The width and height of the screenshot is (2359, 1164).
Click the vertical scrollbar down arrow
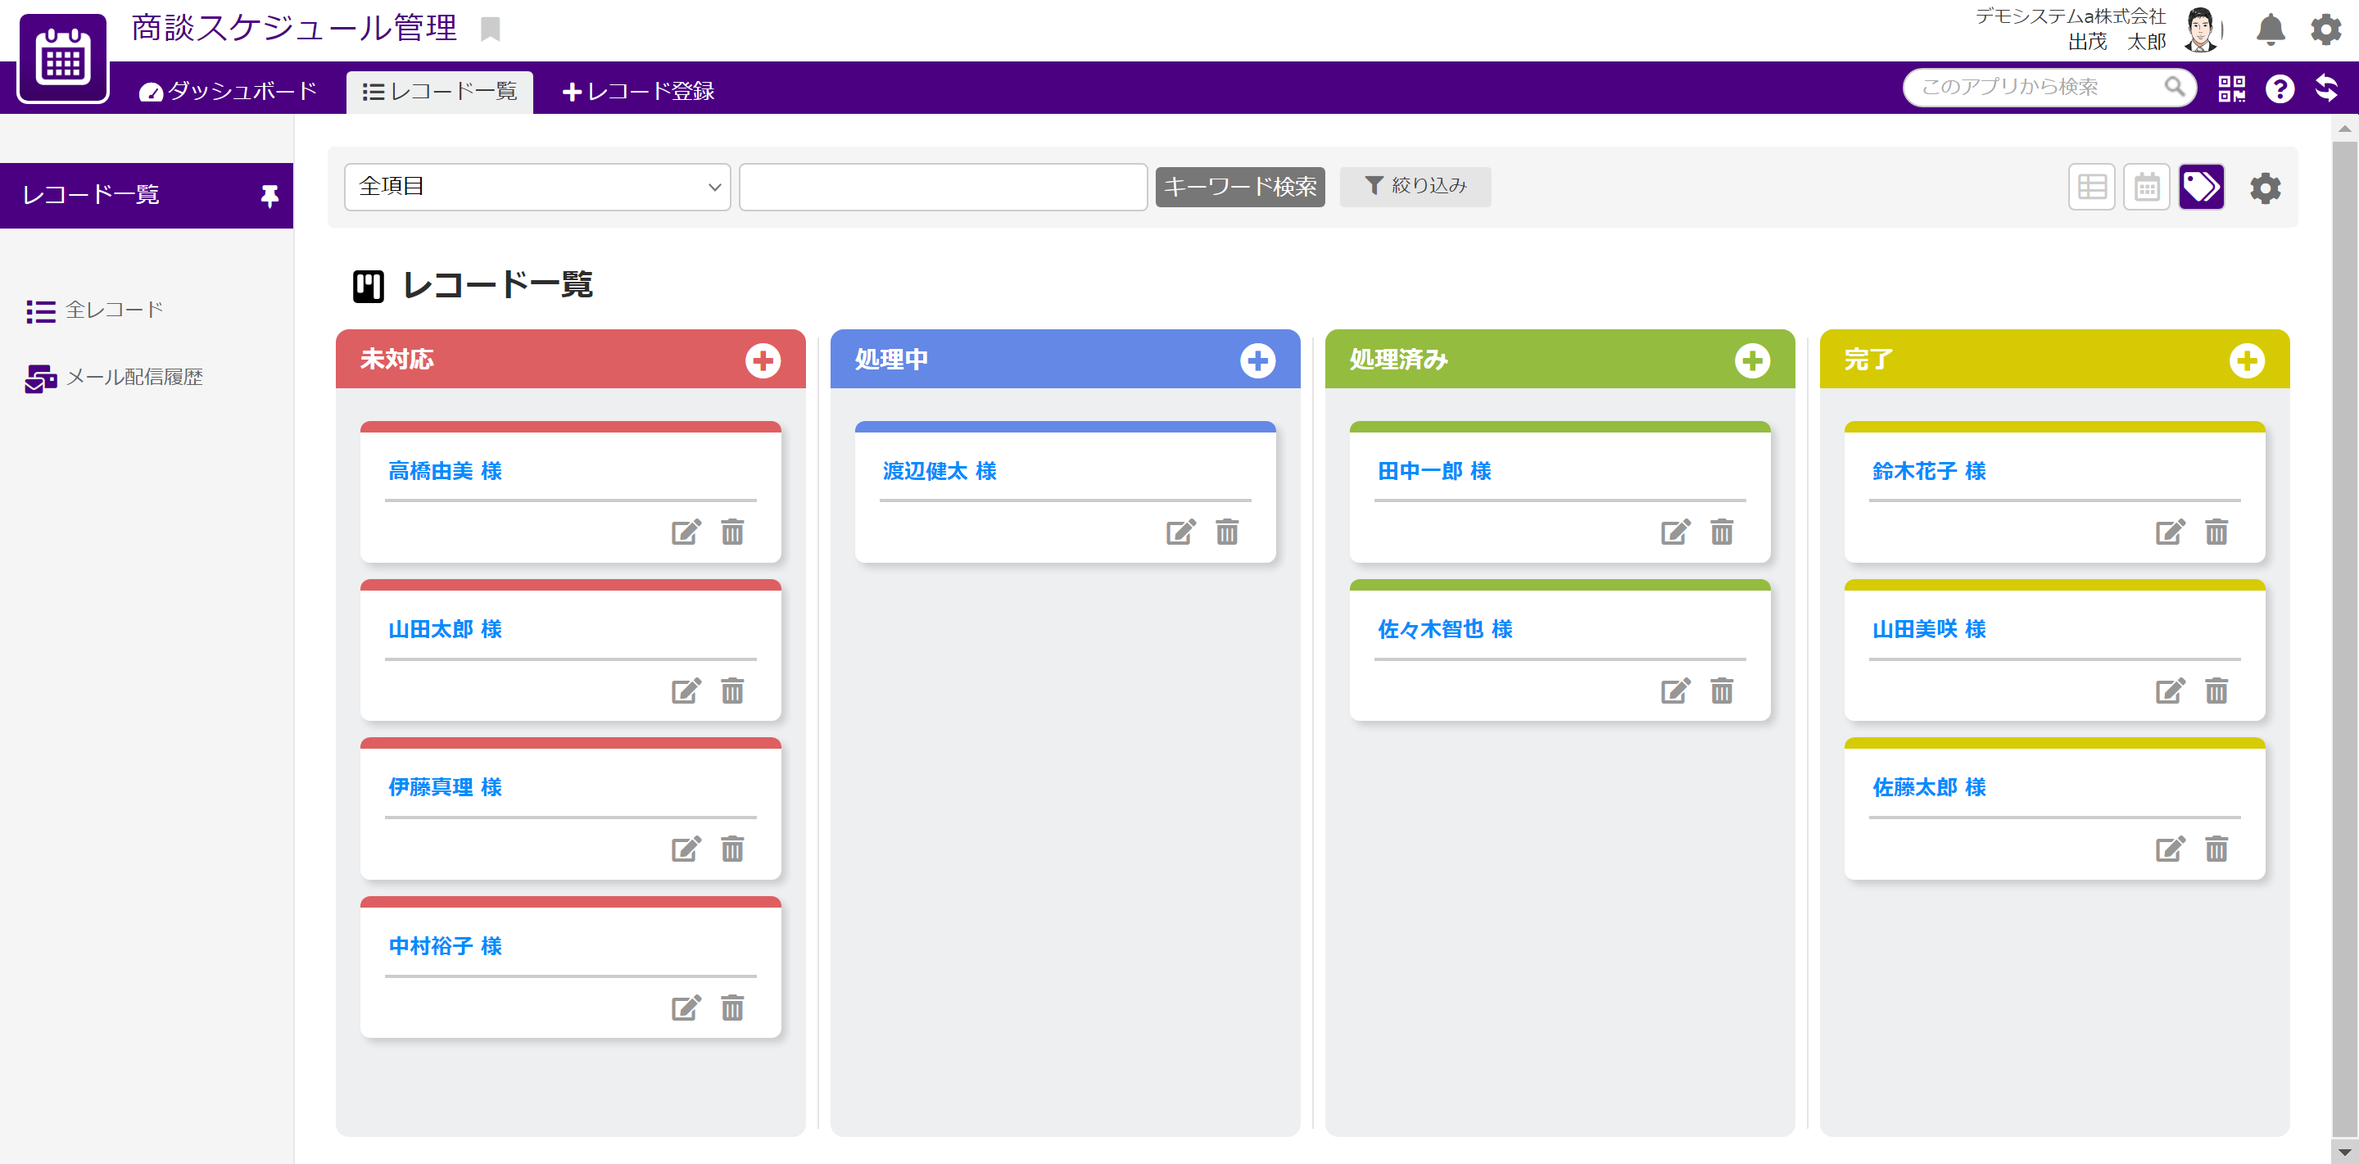pos(2344,1152)
